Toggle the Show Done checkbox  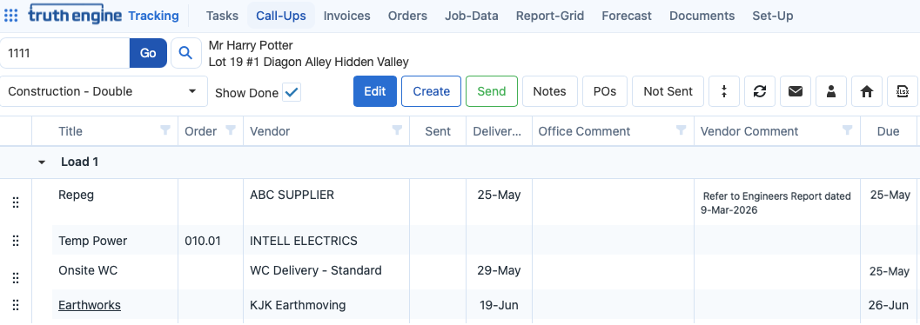(292, 92)
